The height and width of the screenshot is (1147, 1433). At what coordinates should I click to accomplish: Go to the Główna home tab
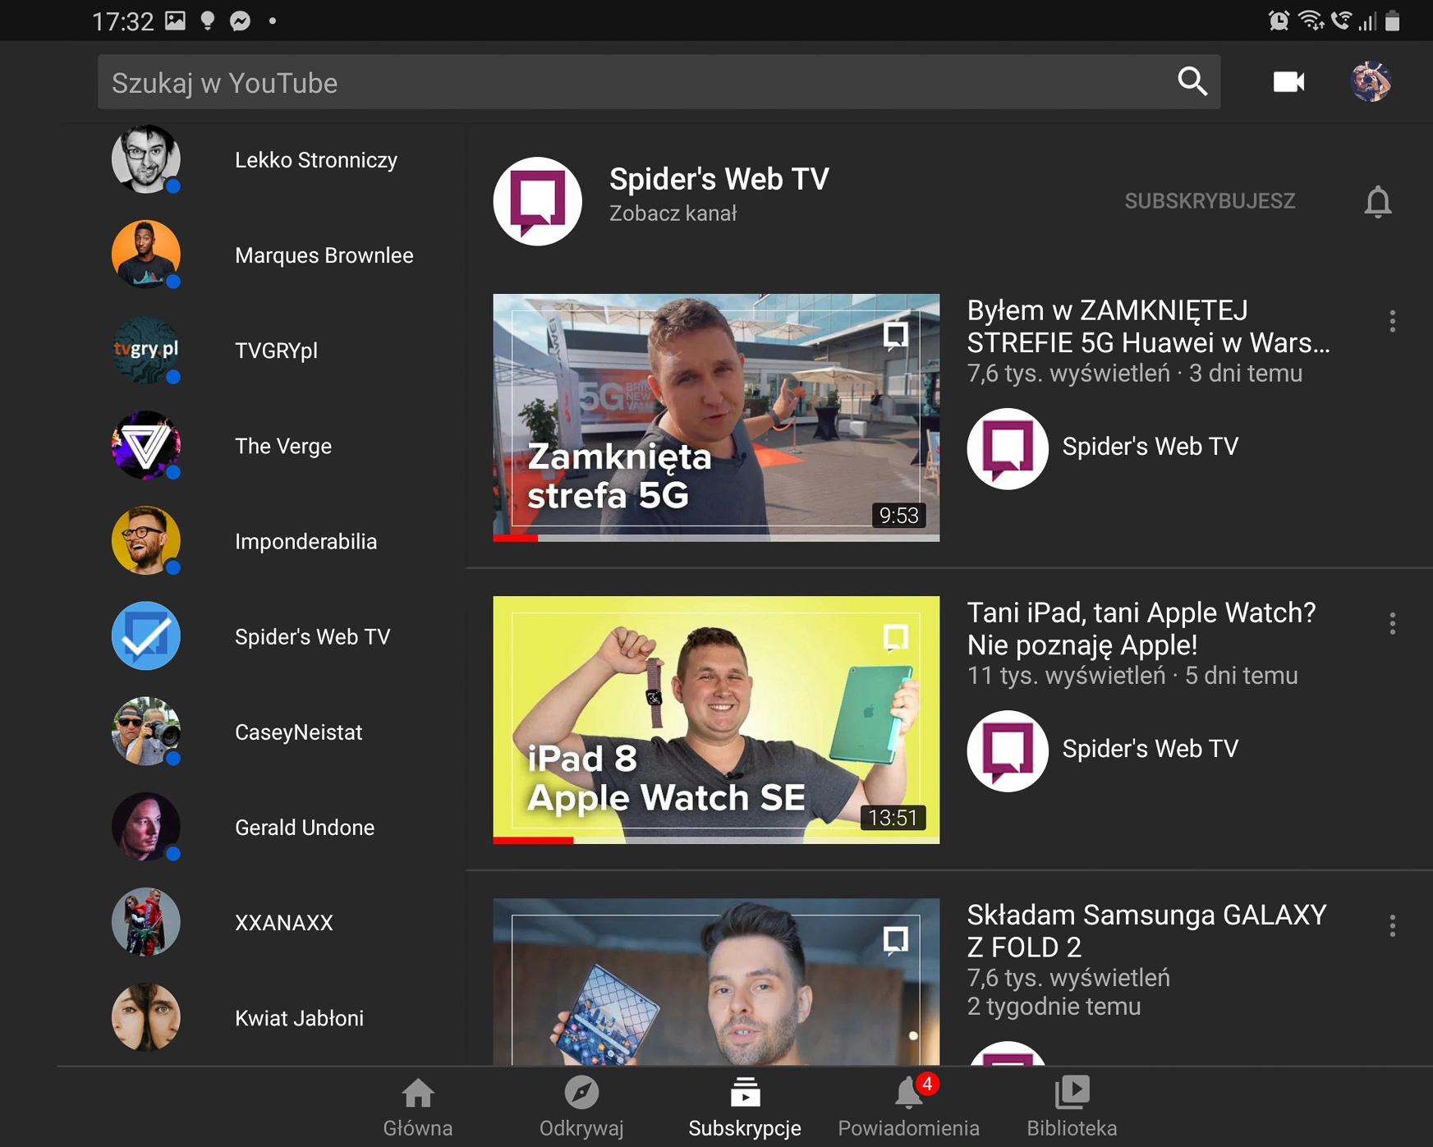click(x=418, y=1108)
